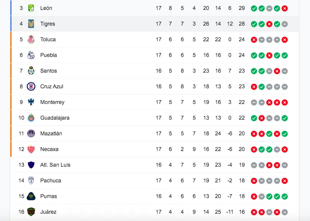
Task: Click the Tigres team crest icon
Action: point(31,24)
